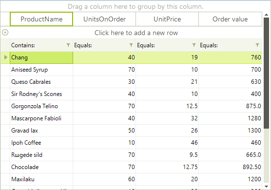Click the add new row plus icon

5,33
